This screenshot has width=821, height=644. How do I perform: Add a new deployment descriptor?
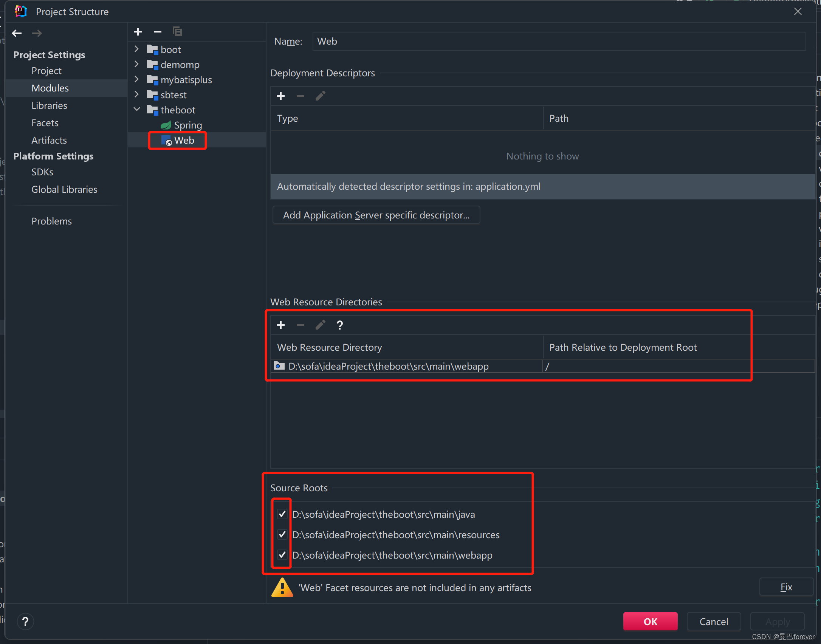coord(281,96)
